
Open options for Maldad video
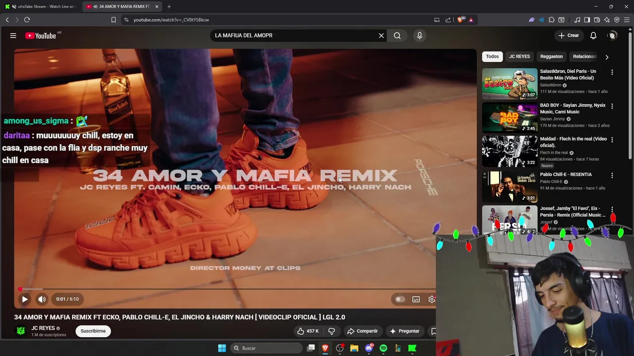click(612, 140)
